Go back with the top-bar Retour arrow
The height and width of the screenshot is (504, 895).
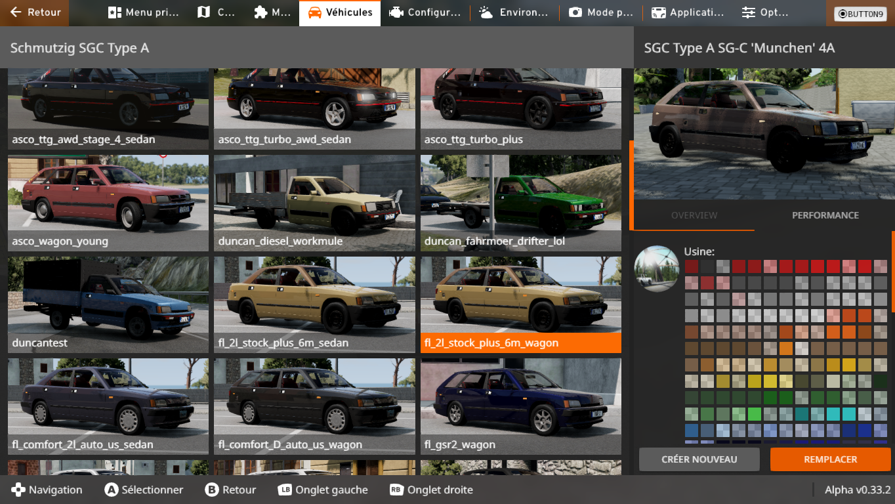pyautogui.click(x=35, y=12)
